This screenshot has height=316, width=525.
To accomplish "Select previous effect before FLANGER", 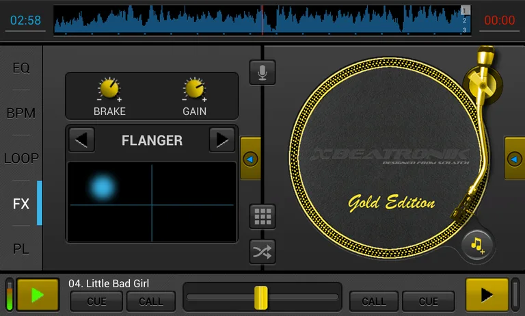I will pos(82,140).
